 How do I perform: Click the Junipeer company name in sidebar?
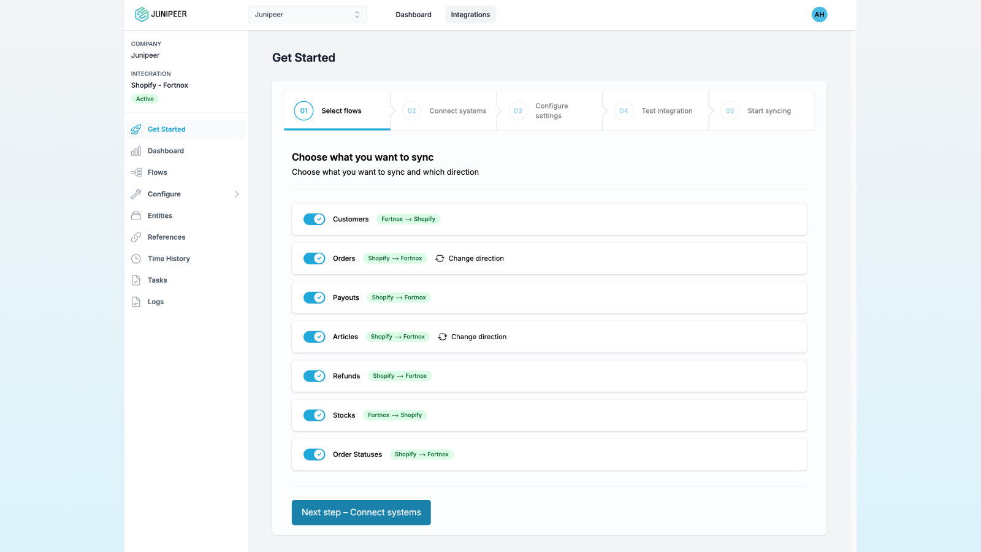[x=145, y=55]
